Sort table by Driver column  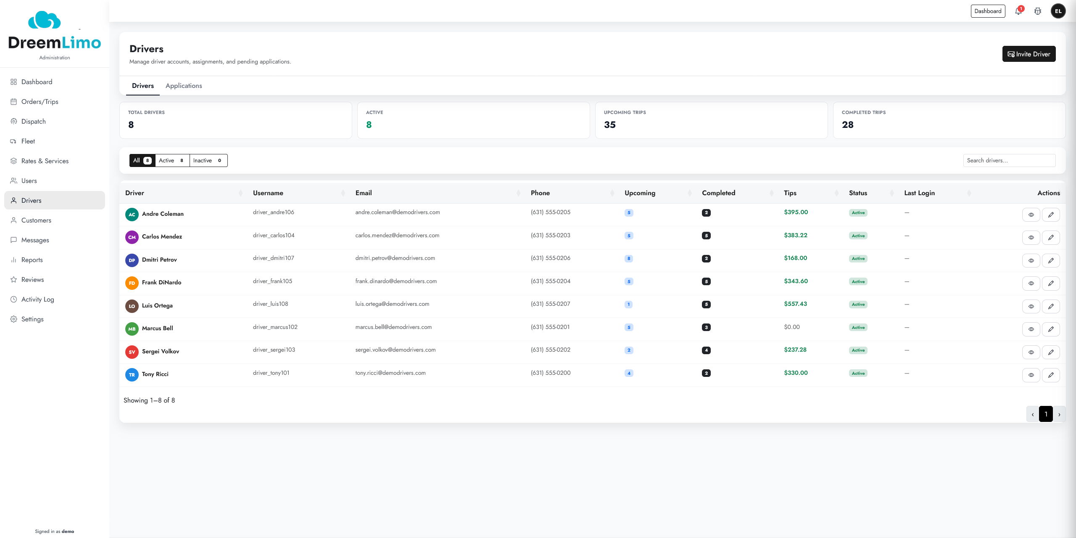pos(184,193)
